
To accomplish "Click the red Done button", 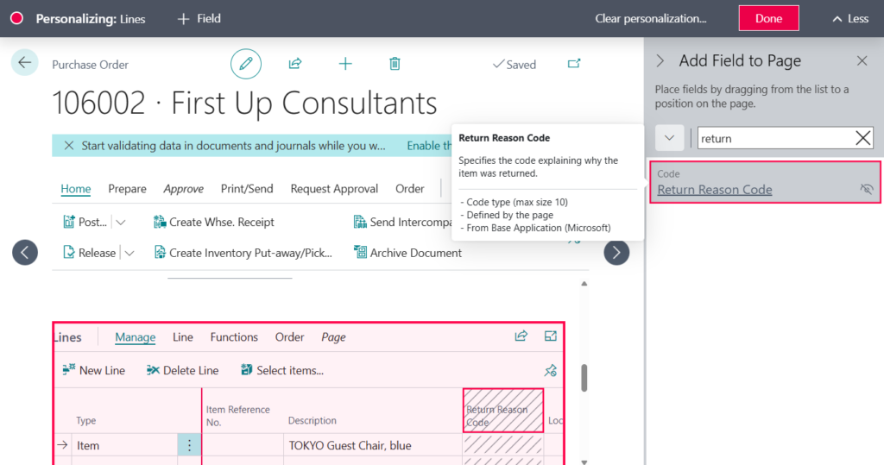I will click(x=768, y=18).
